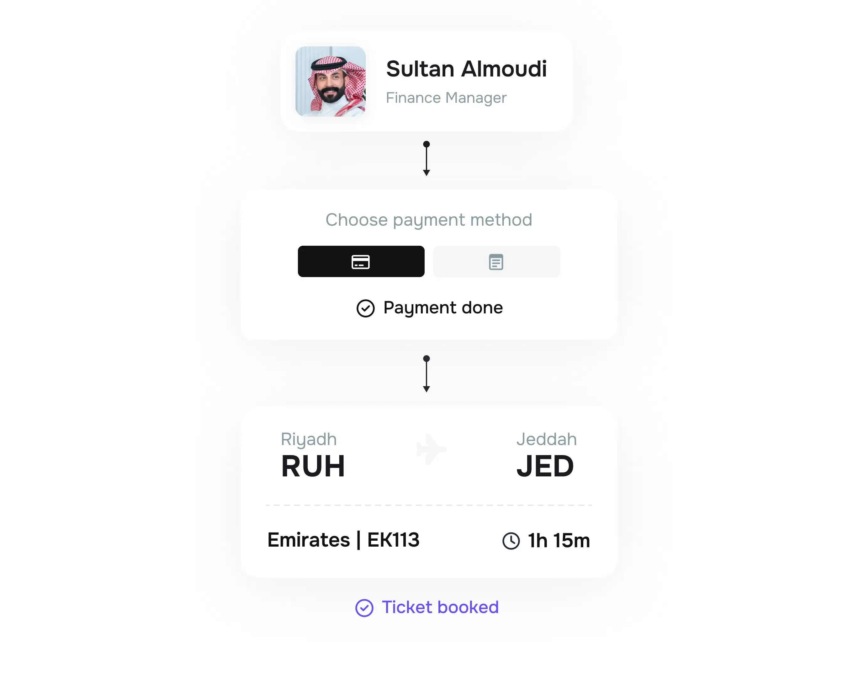853x677 pixels.
Task: Click the Payment done checkmark icon
Action: pos(365,308)
